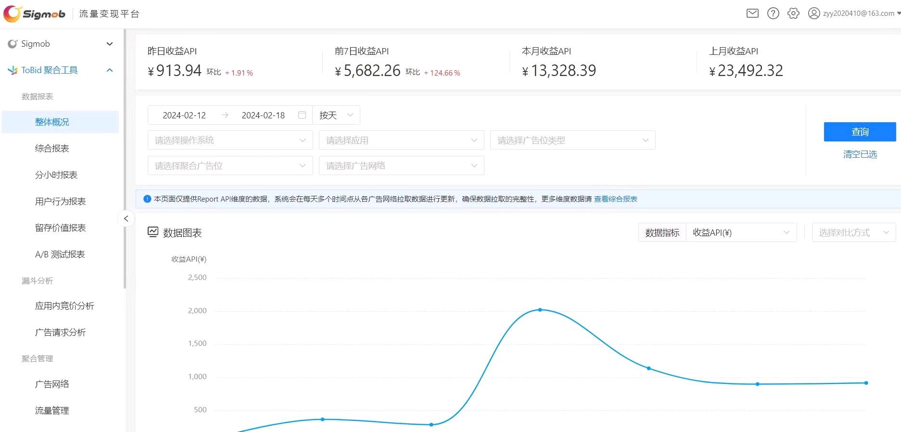The height and width of the screenshot is (432, 901).
Task: Expand the Sigmob sidebar section
Action: [109, 44]
